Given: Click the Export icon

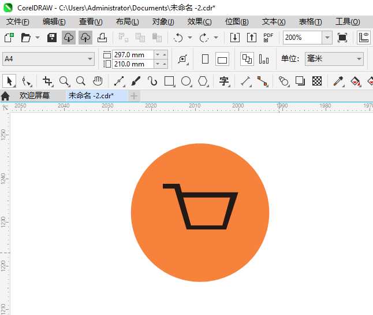Looking at the screenshot, I should tap(252, 38).
